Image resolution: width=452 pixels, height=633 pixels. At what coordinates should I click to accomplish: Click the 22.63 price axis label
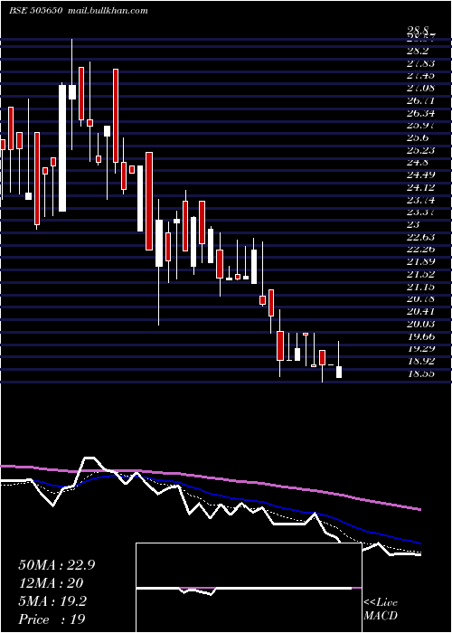click(420, 237)
